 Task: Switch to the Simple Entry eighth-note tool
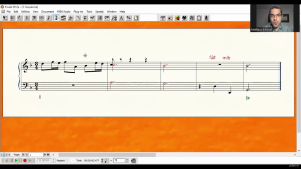pyautogui.click(x=49, y=18)
